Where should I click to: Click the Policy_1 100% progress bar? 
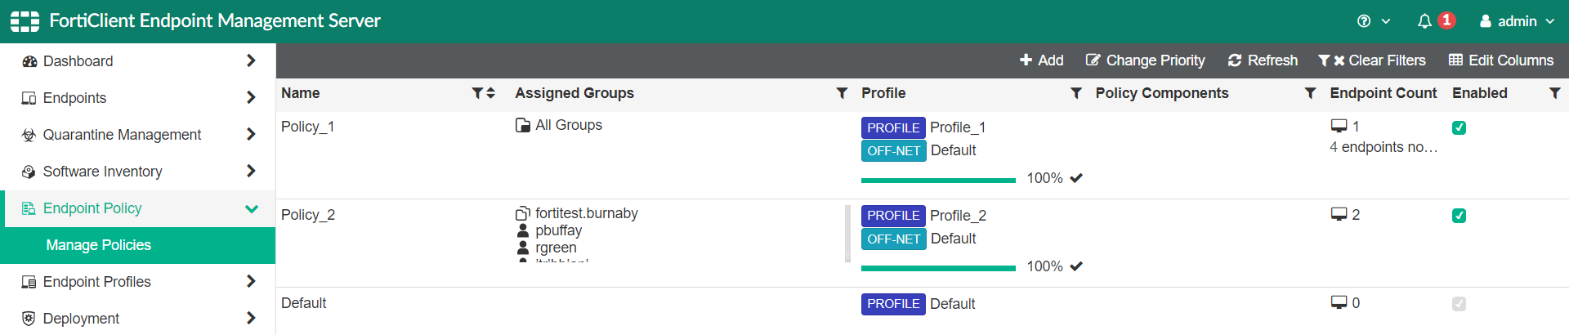[938, 180]
